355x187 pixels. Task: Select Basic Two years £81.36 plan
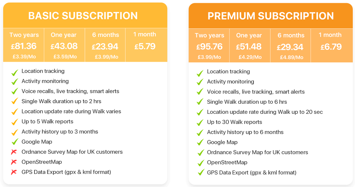23,45
